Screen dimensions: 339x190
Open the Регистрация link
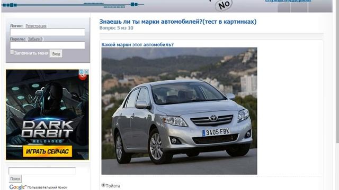36,26
